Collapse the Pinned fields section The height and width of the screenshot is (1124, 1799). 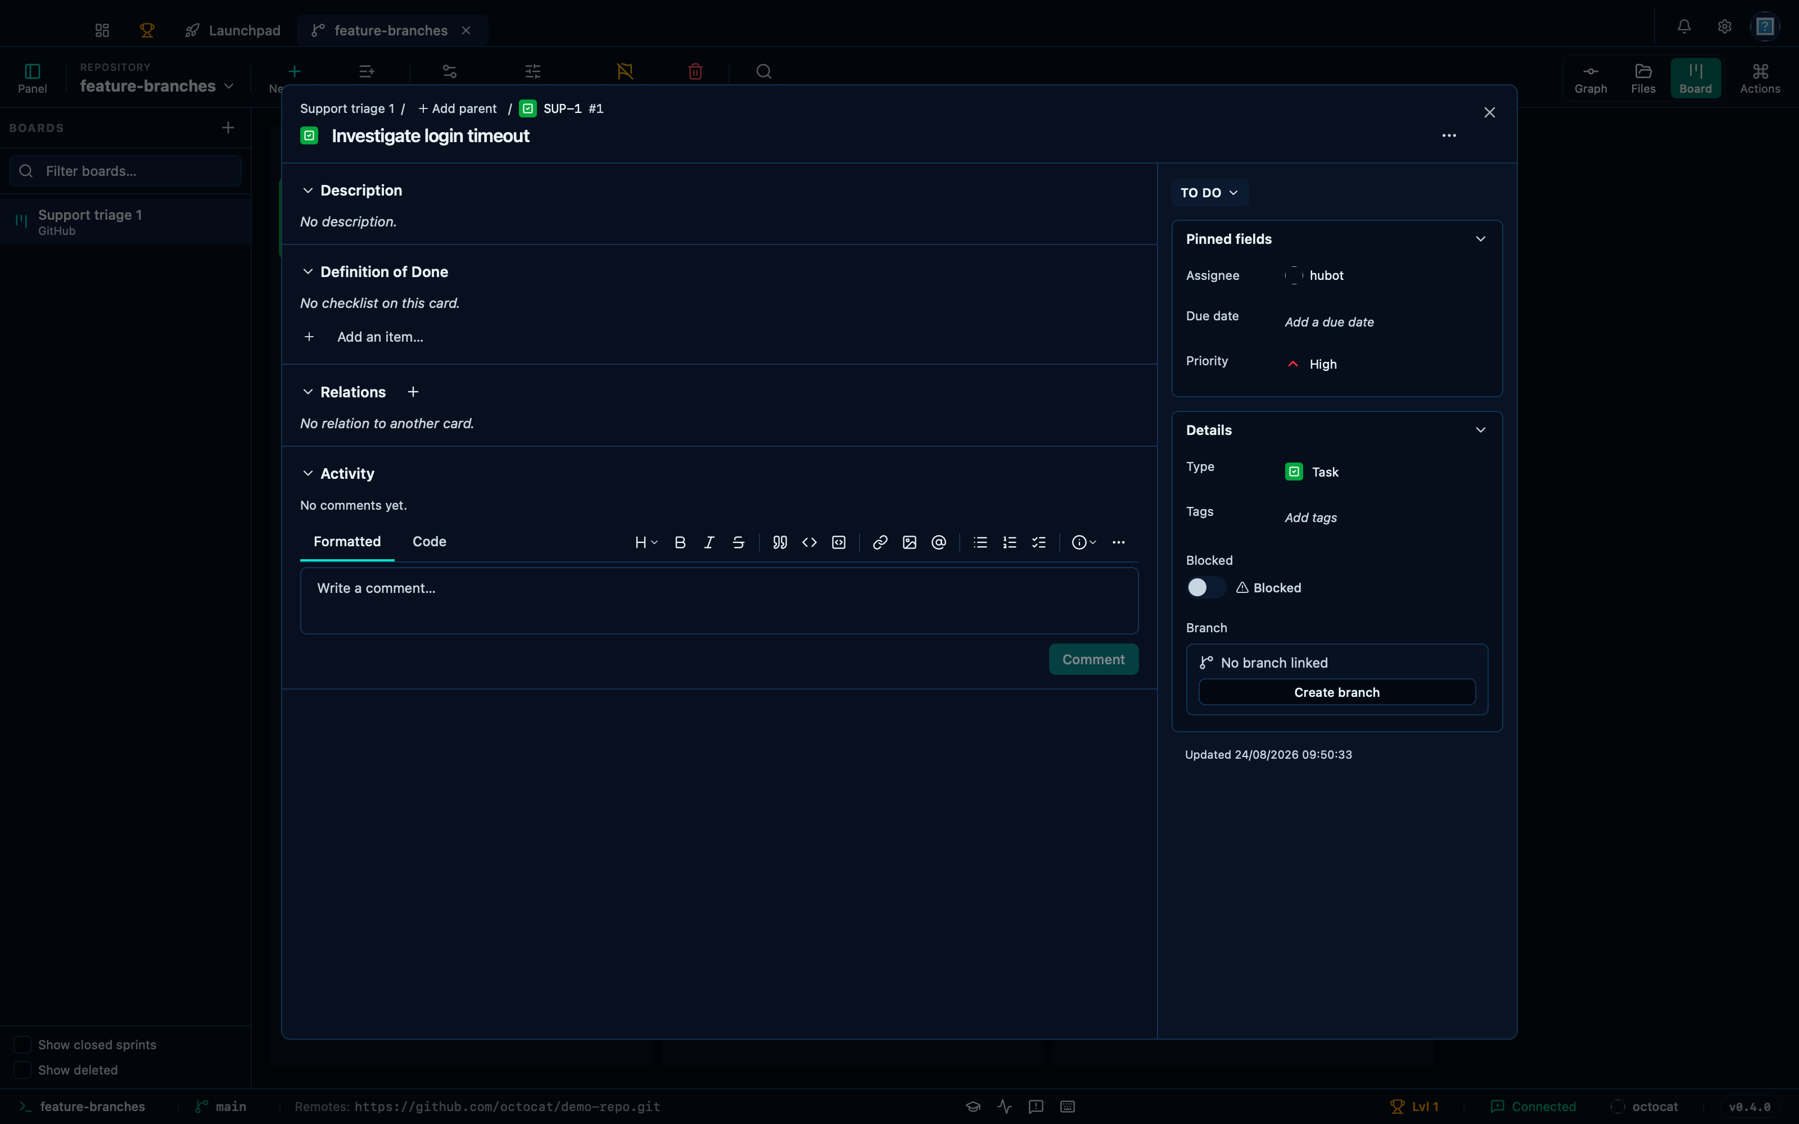[x=1481, y=239]
